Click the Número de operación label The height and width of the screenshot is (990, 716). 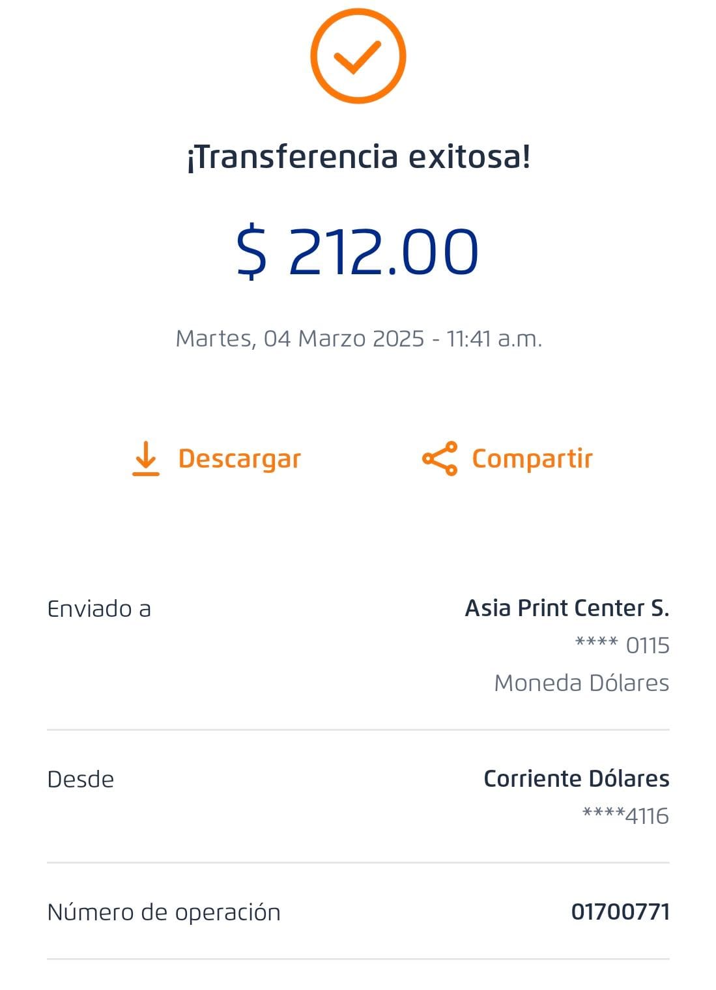click(164, 912)
